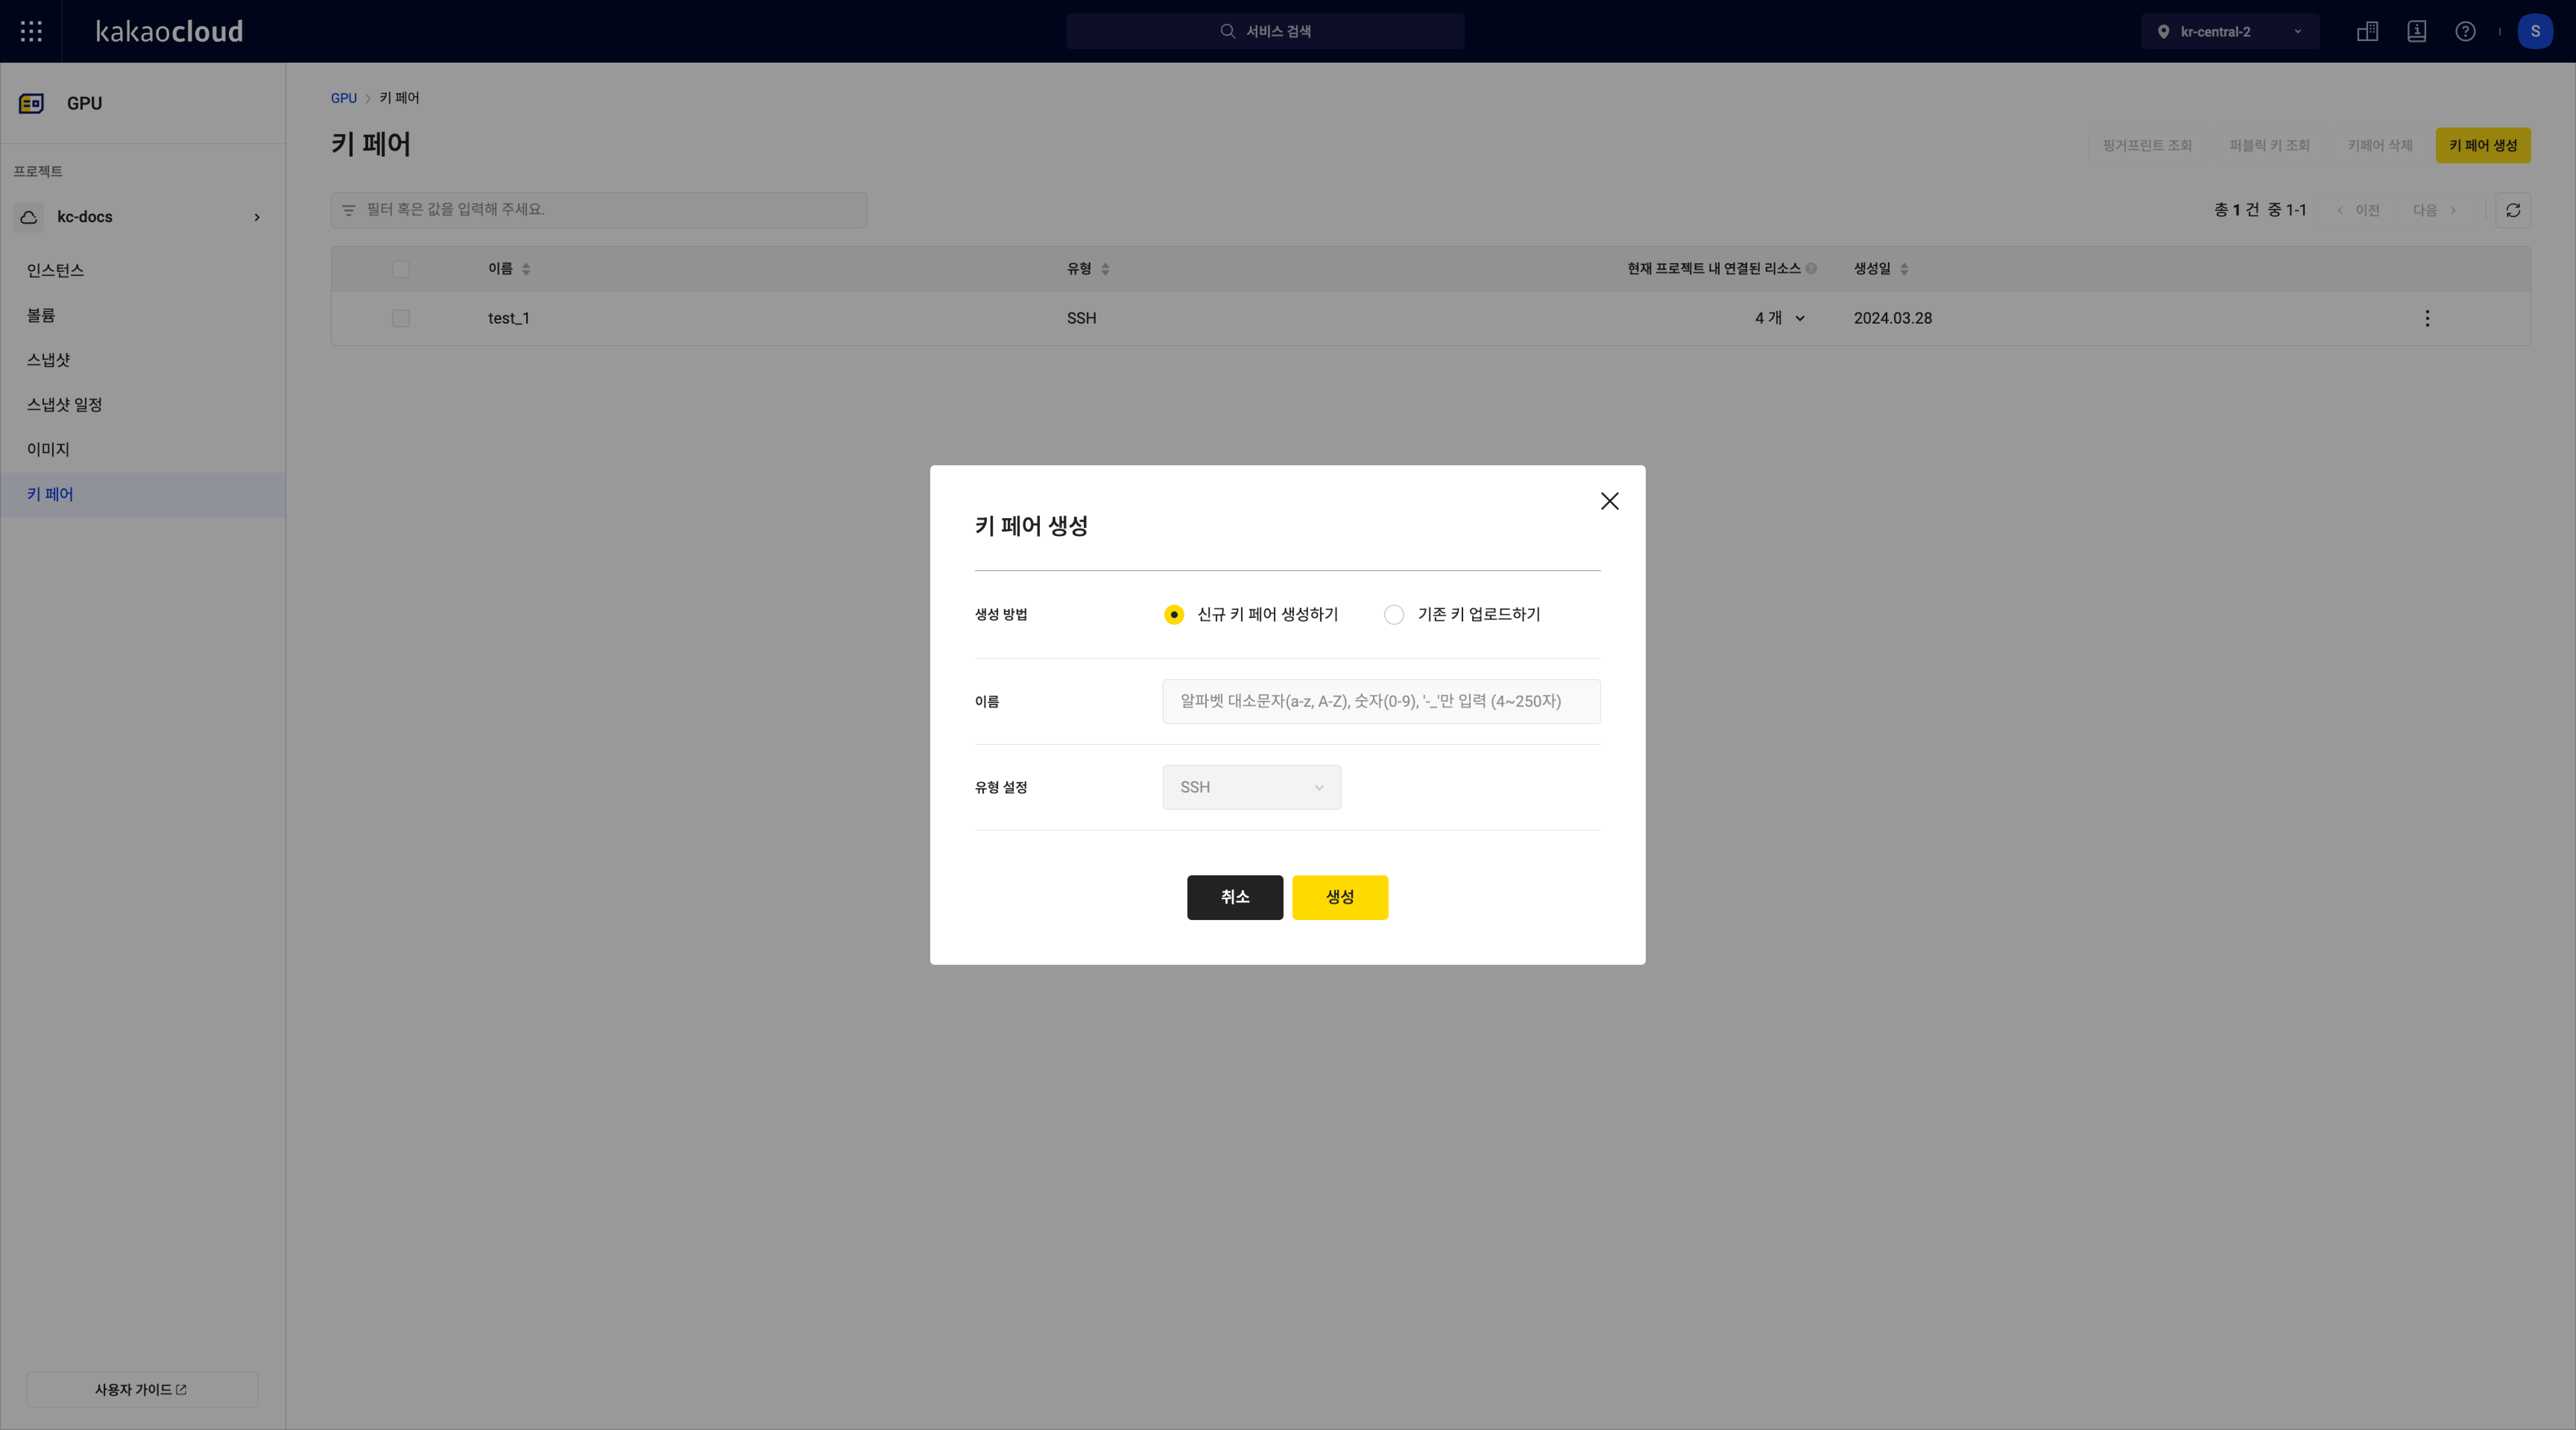2576x1430 pixels.
Task: Click the location pin icon for region
Action: (x=2163, y=32)
